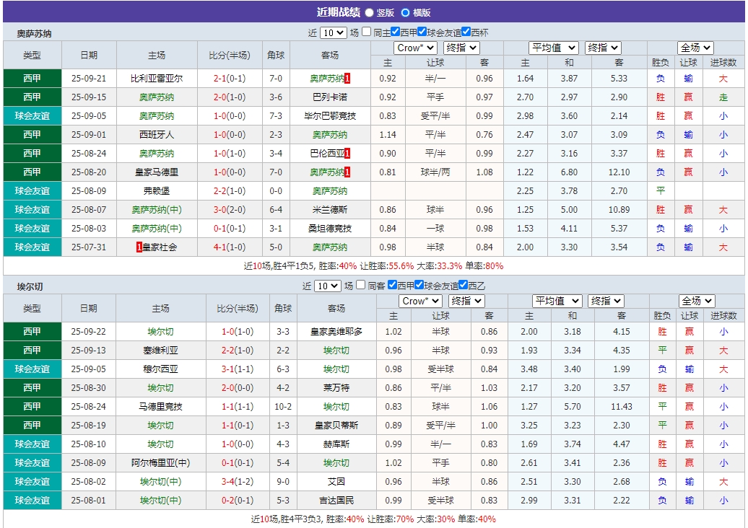Select the 横版 display mode
The image size is (748, 528).
click(x=405, y=12)
